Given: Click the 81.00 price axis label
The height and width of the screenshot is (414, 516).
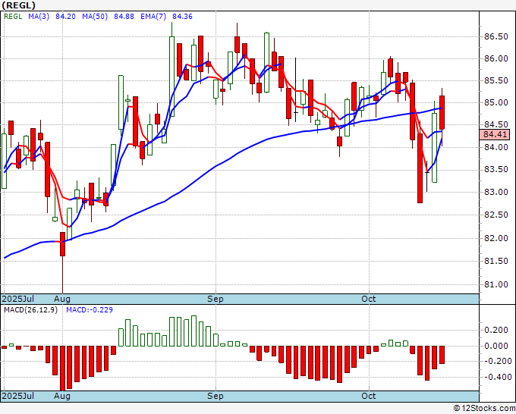Looking at the screenshot, I should click(x=496, y=285).
